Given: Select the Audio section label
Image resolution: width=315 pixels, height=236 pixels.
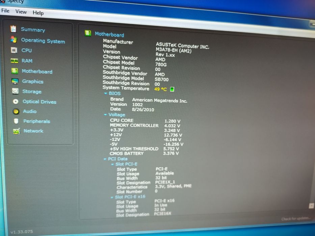Looking at the screenshot, I should pyautogui.click(x=30, y=111).
